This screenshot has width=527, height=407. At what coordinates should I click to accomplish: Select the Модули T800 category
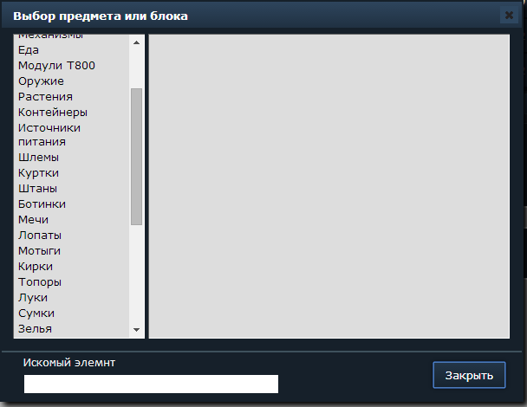point(56,66)
